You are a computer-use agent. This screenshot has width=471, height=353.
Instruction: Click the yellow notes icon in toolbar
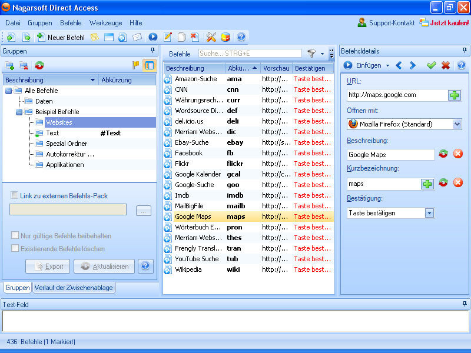95,37
